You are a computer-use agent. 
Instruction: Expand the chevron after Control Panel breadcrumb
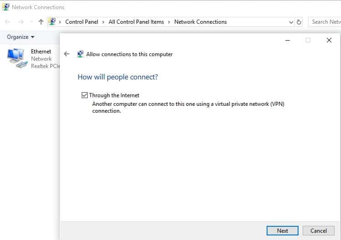103,22
